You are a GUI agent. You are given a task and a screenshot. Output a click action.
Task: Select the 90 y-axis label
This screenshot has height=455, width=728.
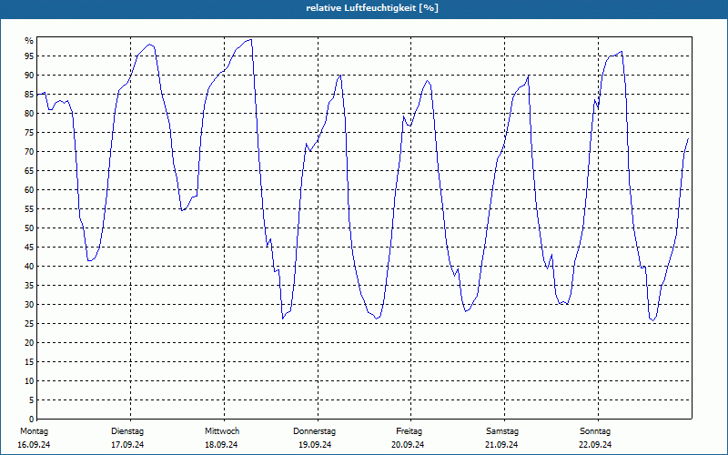(29, 76)
